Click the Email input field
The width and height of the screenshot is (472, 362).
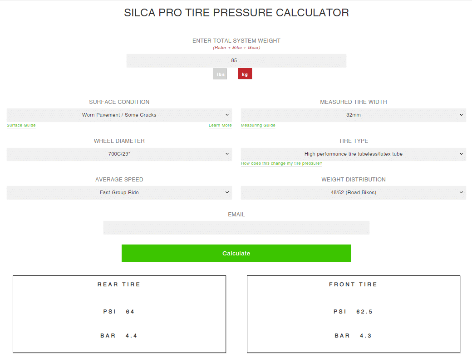coord(236,228)
